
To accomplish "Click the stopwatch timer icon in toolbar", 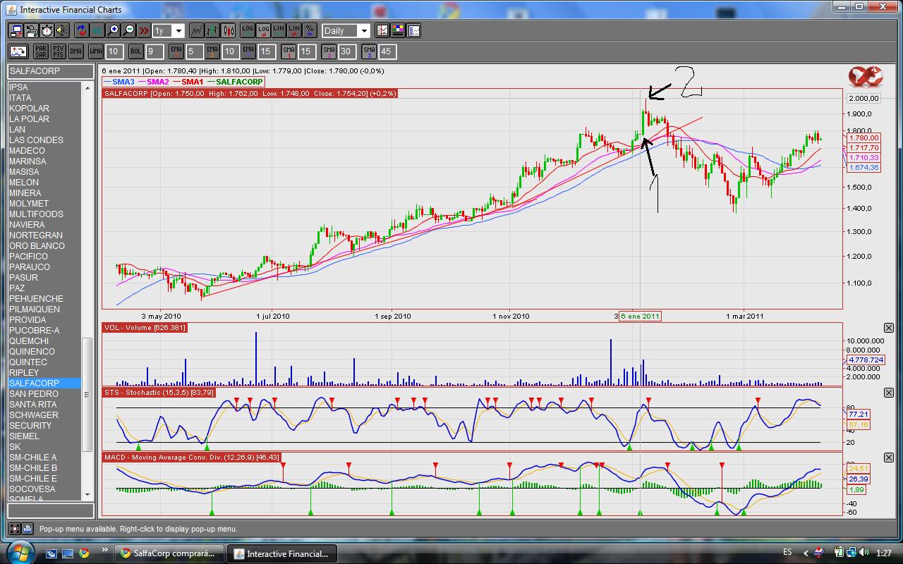I will point(47,30).
